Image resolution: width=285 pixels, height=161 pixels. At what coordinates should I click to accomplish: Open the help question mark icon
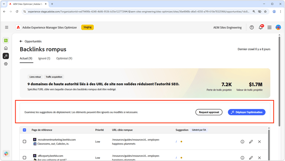[x=252, y=27]
